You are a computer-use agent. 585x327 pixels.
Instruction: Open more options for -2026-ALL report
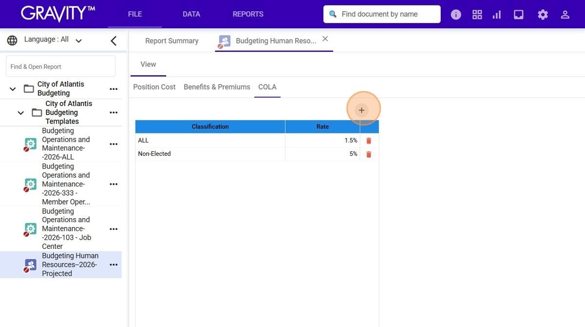(114, 144)
